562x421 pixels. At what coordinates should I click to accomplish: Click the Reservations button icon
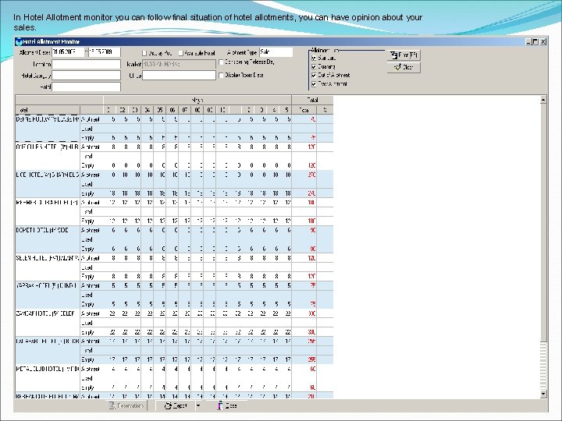pyautogui.click(x=112, y=405)
